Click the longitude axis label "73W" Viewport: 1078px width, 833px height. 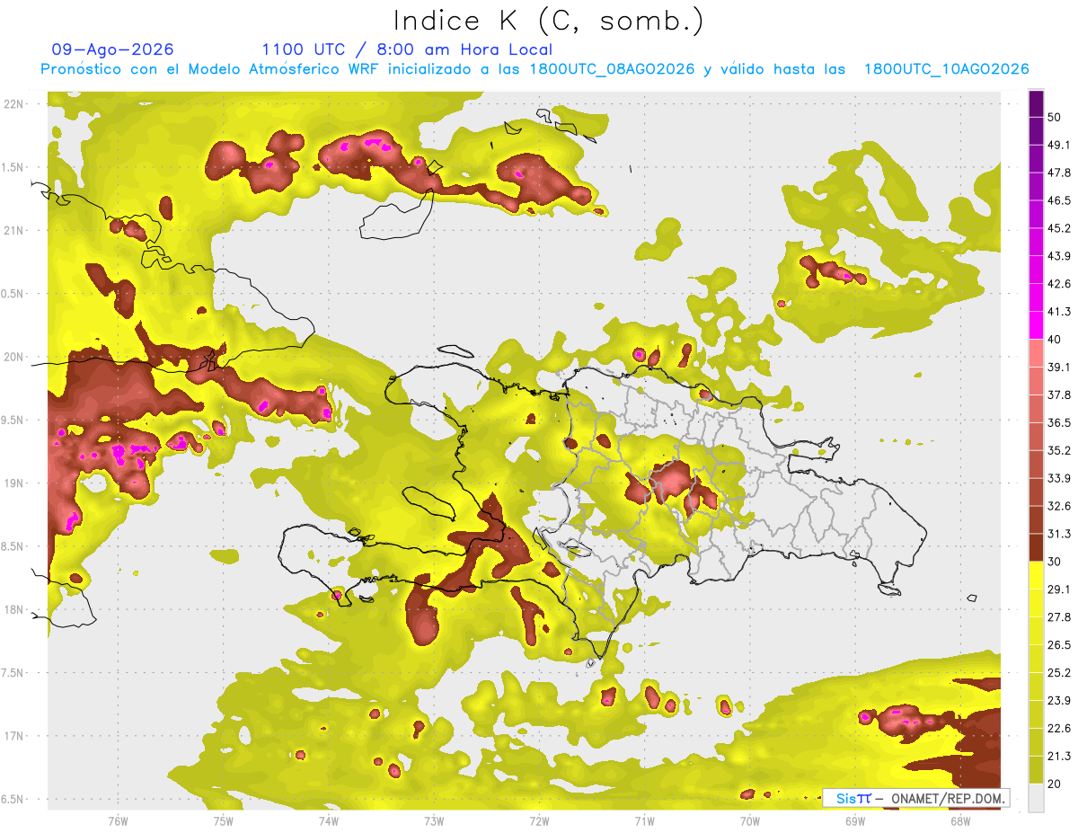click(x=434, y=820)
